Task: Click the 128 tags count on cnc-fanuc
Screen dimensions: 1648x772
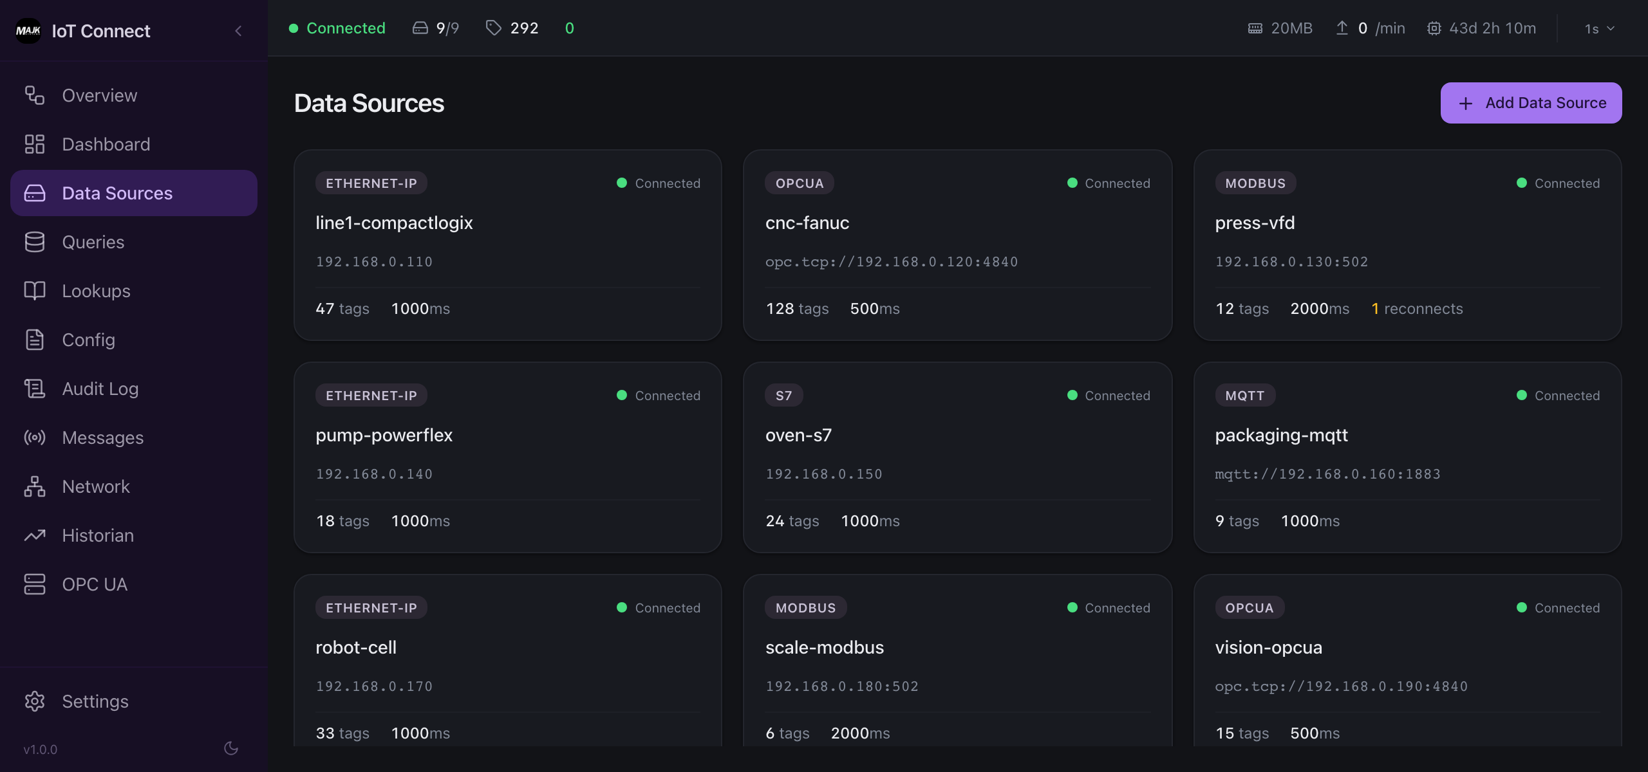Action: pos(797,309)
